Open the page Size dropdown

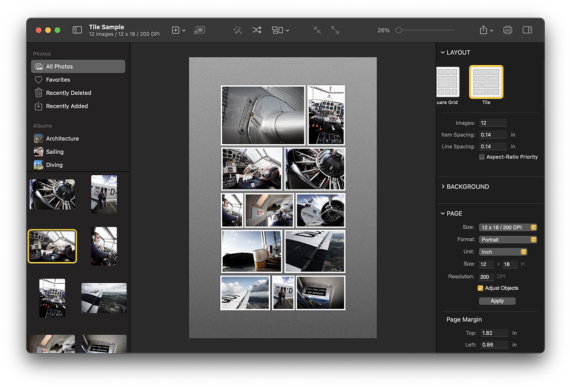[x=508, y=228]
